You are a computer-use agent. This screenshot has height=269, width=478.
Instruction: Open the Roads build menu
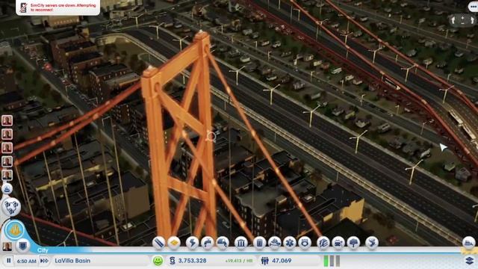click(158, 243)
